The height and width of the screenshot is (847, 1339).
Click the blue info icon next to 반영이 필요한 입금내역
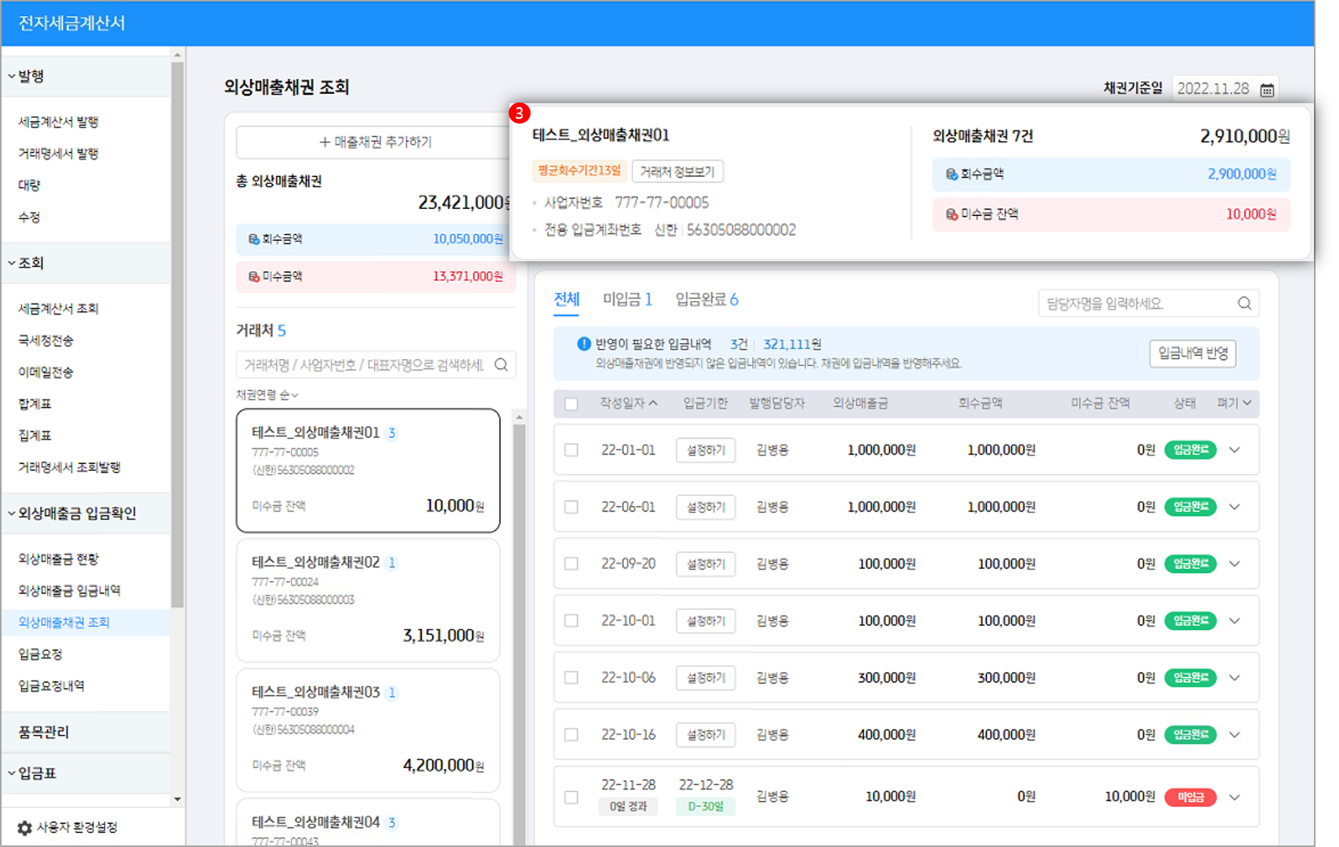pos(584,343)
